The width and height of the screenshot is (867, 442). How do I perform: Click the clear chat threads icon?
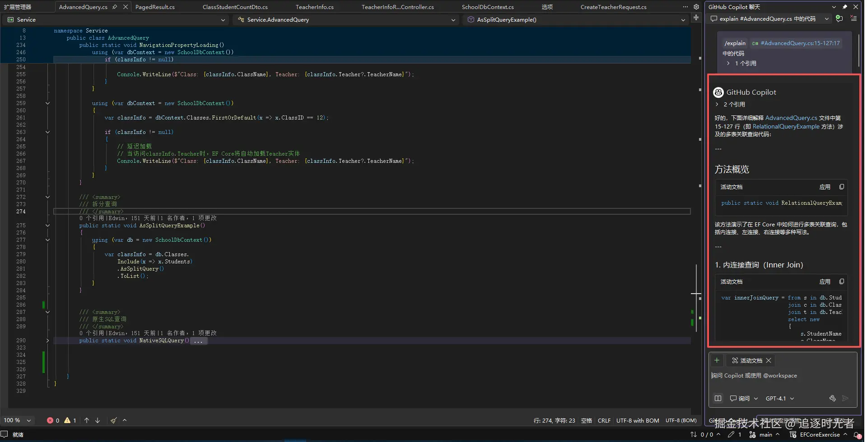[853, 18]
